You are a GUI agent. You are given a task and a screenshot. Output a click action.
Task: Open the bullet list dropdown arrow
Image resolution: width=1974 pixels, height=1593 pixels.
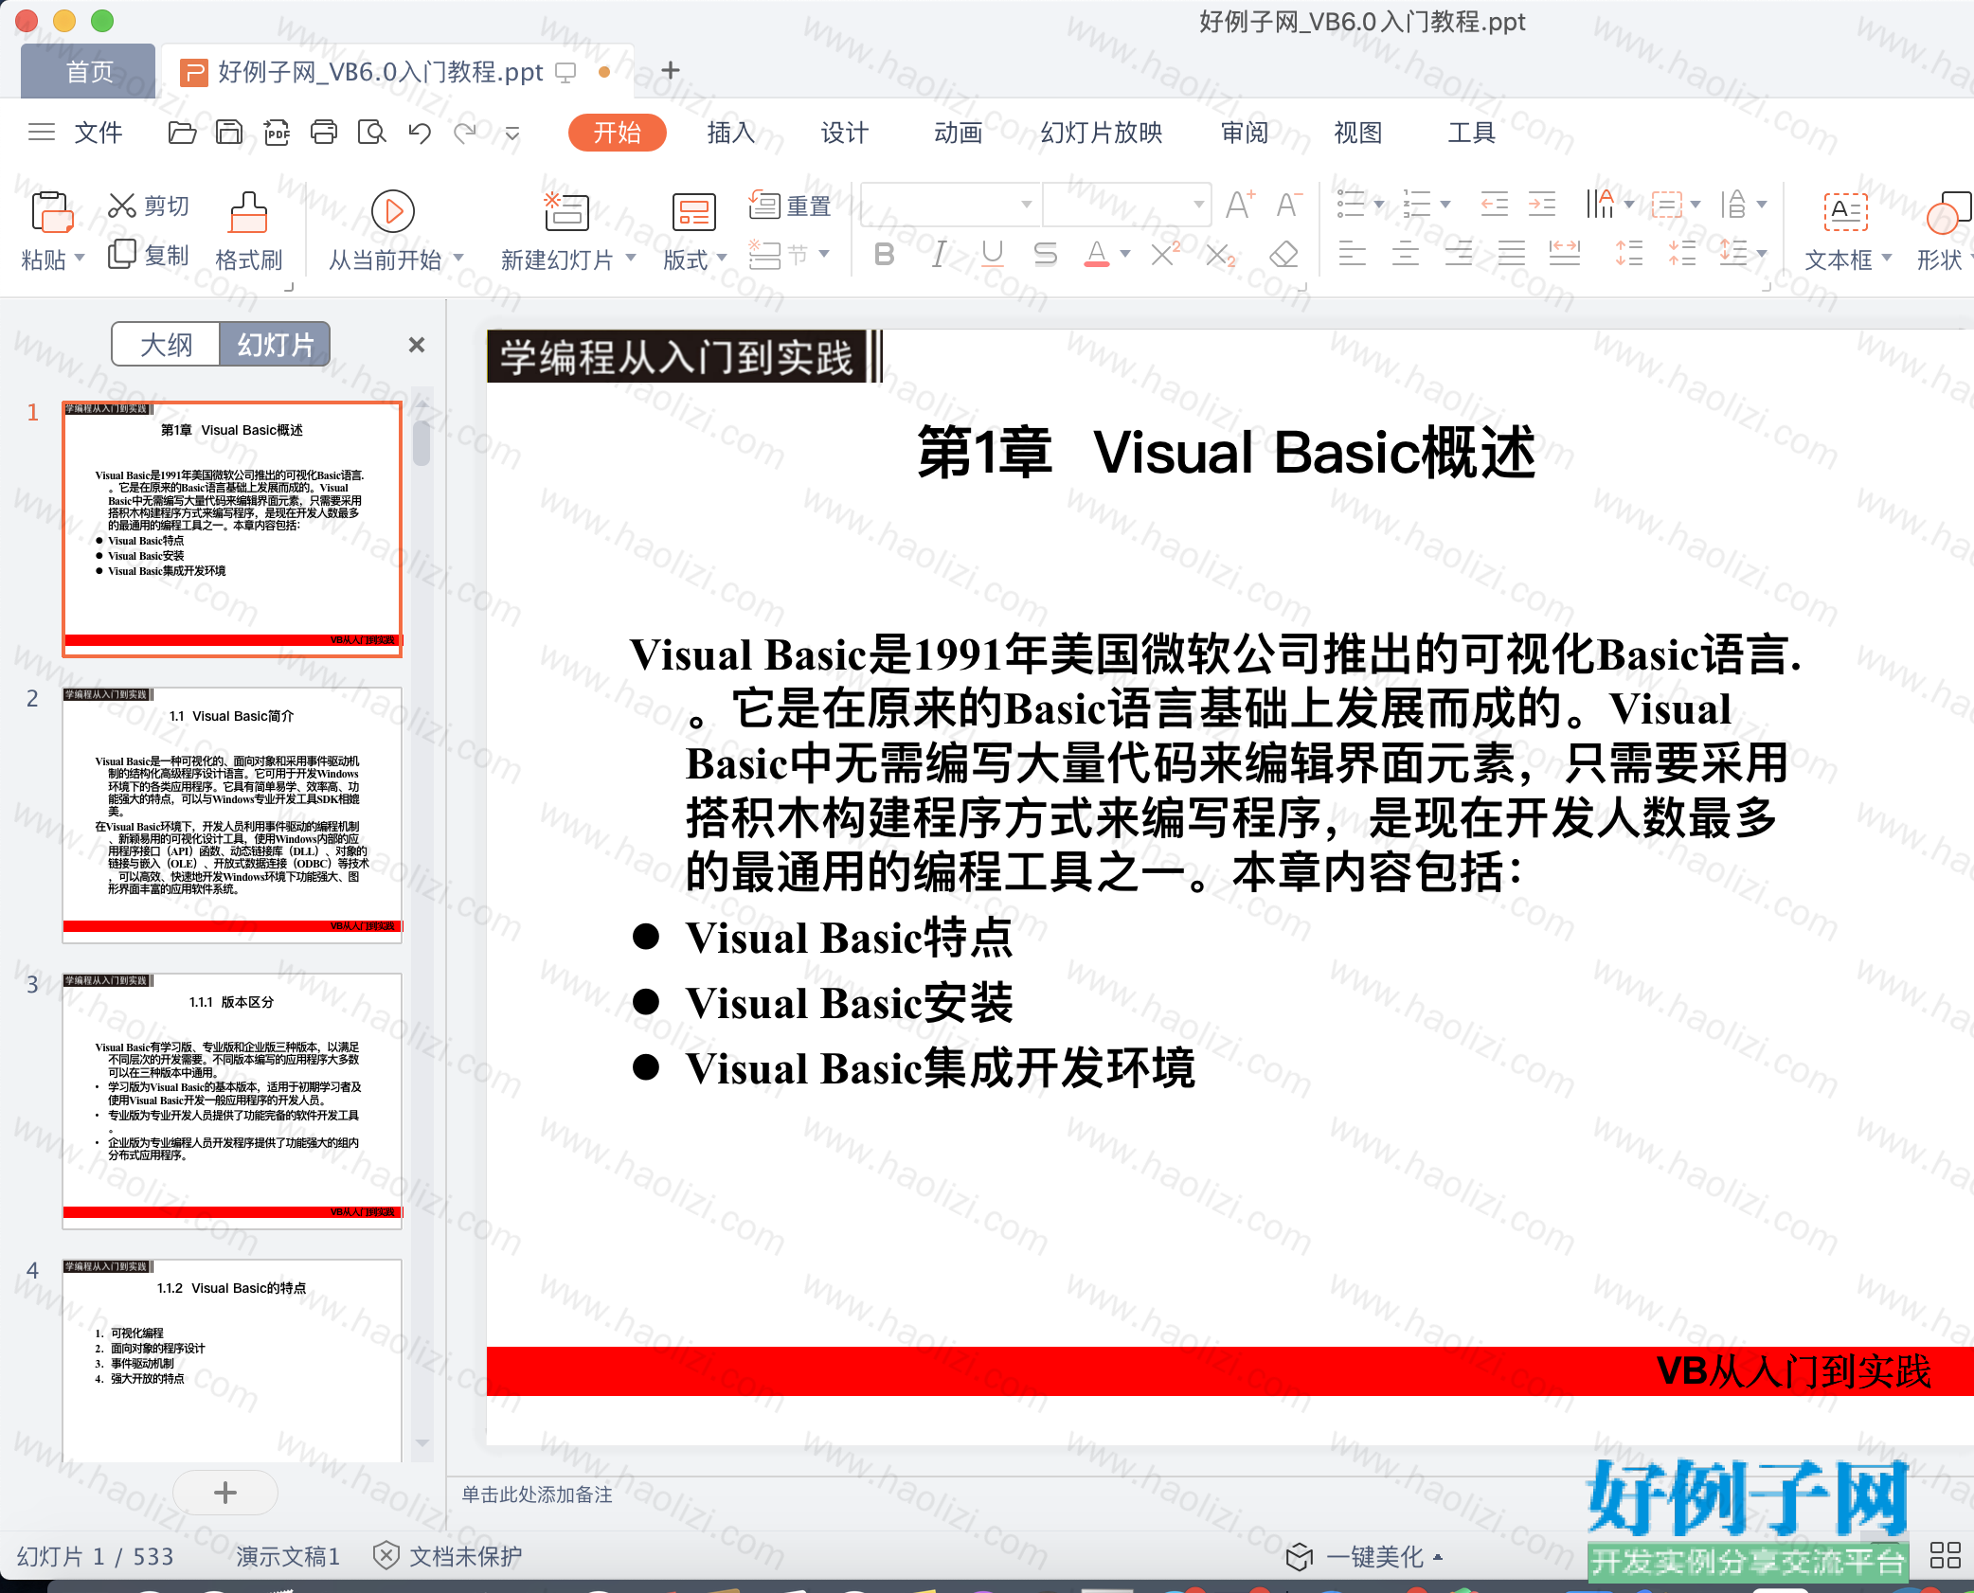tap(1379, 205)
